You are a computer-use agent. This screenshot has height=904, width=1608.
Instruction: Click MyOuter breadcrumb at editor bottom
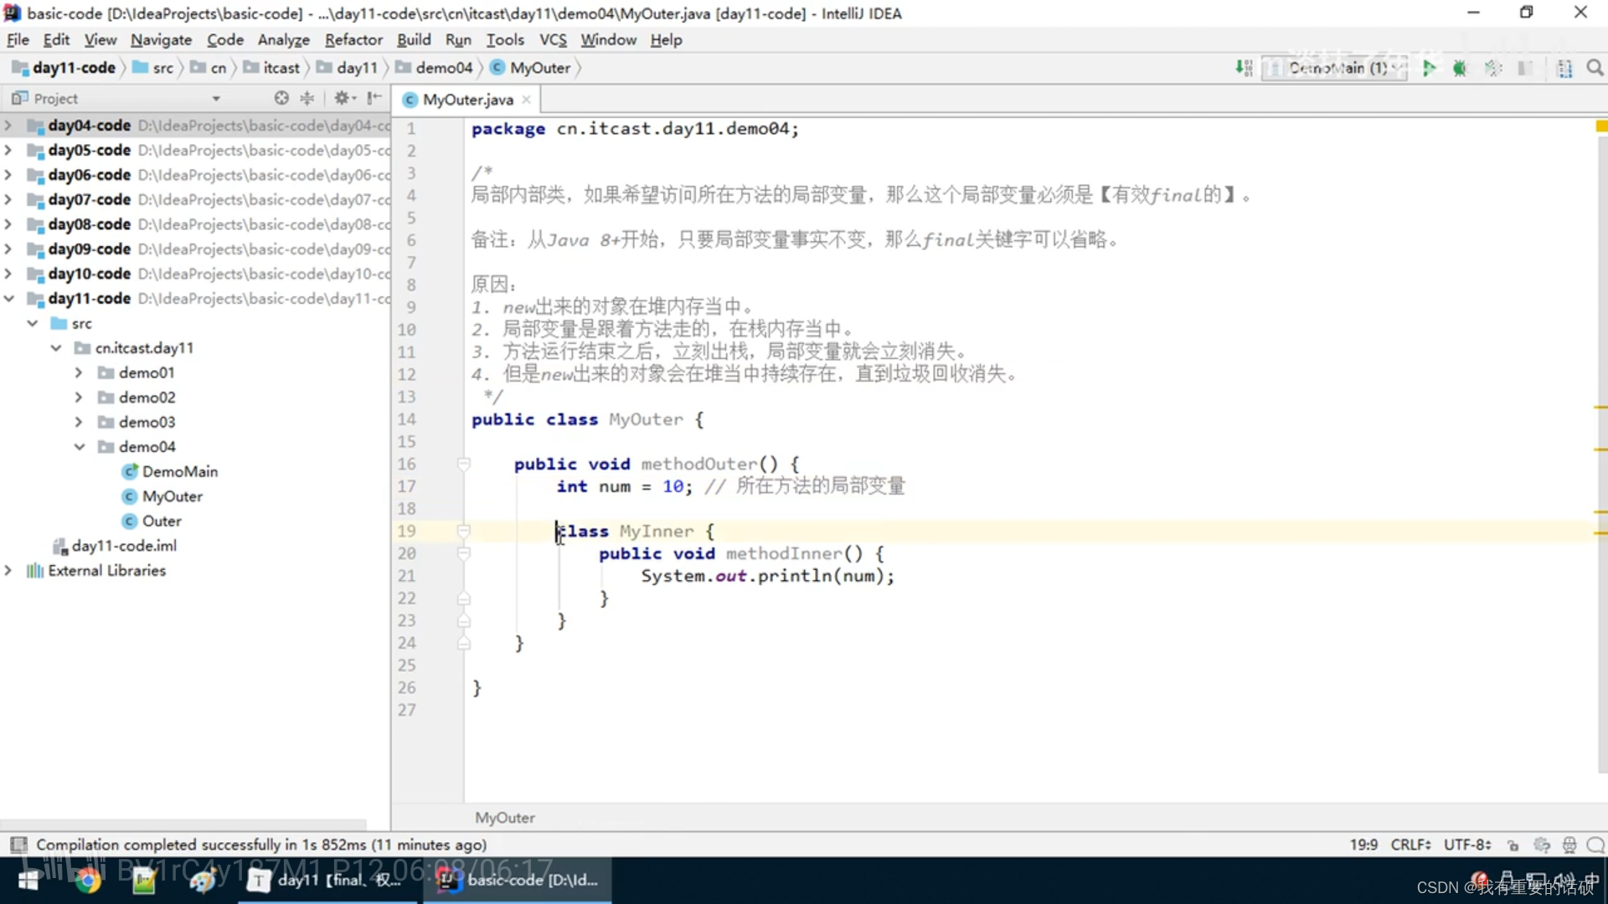point(504,818)
